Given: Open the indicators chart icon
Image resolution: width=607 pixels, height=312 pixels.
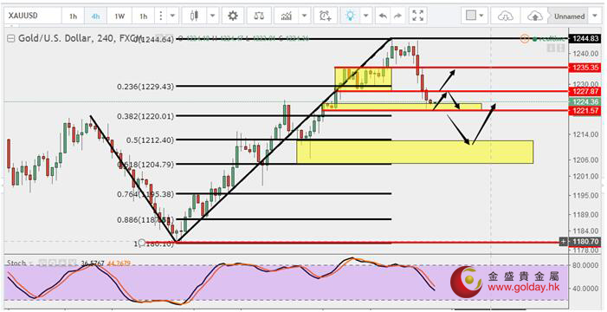Looking at the screenshot, I should pyautogui.click(x=287, y=16).
